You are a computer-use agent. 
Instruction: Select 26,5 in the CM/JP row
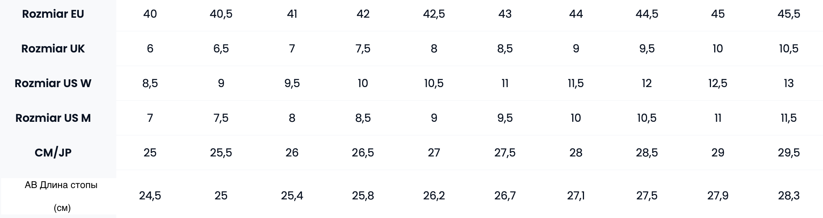363,153
